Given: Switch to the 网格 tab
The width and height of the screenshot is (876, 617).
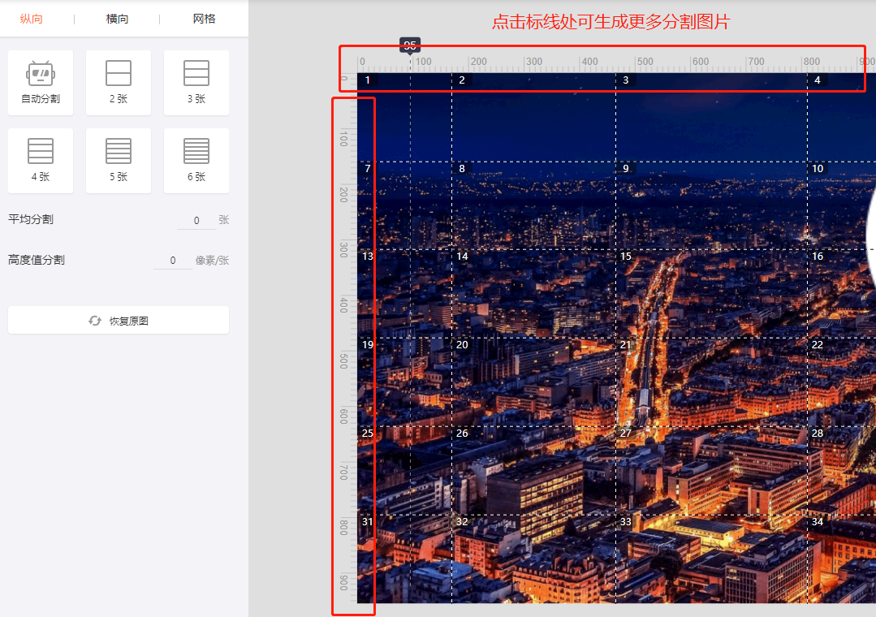Looking at the screenshot, I should [x=204, y=19].
